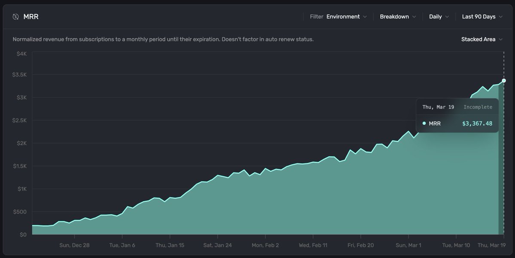Click the Thu, Mar 19 axis label
This screenshot has width=515, height=258.
click(x=492, y=245)
